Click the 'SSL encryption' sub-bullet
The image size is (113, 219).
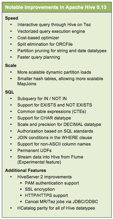[40, 189]
